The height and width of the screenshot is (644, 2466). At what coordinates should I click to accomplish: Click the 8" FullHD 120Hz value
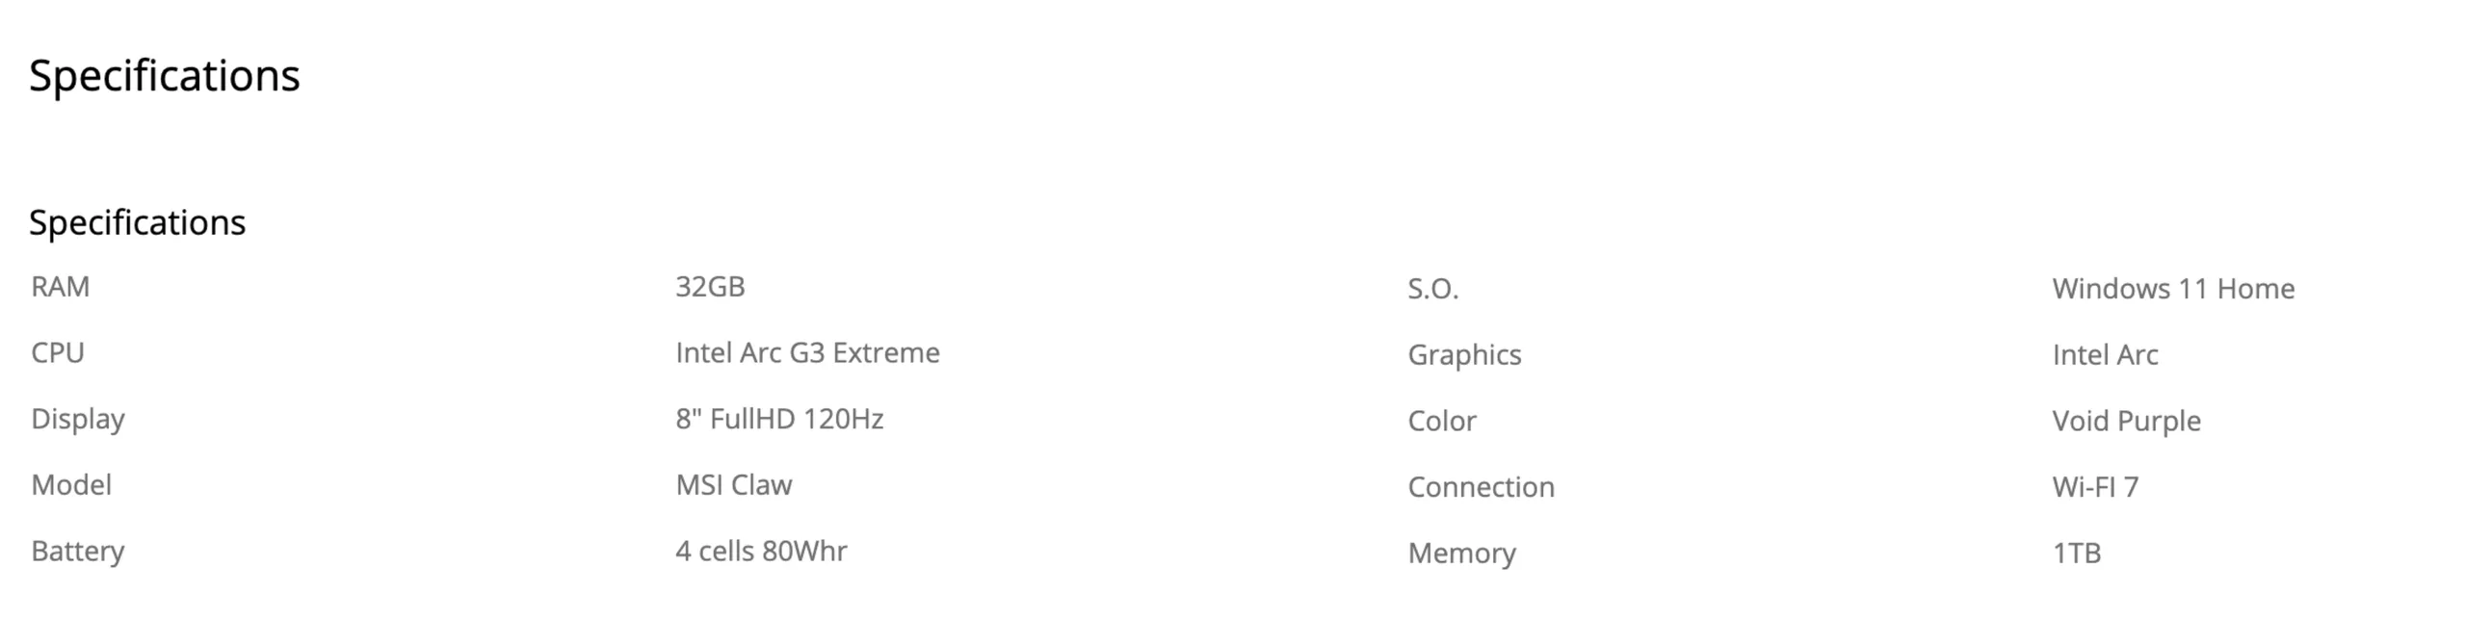tap(779, 419)
